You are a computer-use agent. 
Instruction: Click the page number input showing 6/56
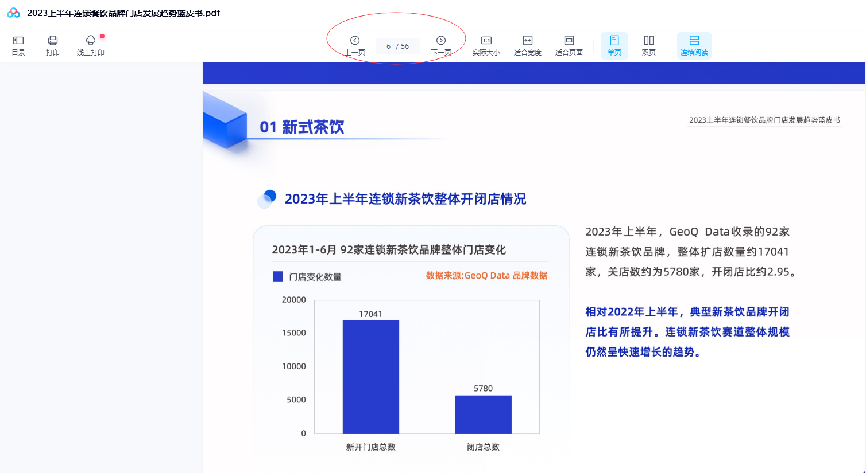pos(397,45)
